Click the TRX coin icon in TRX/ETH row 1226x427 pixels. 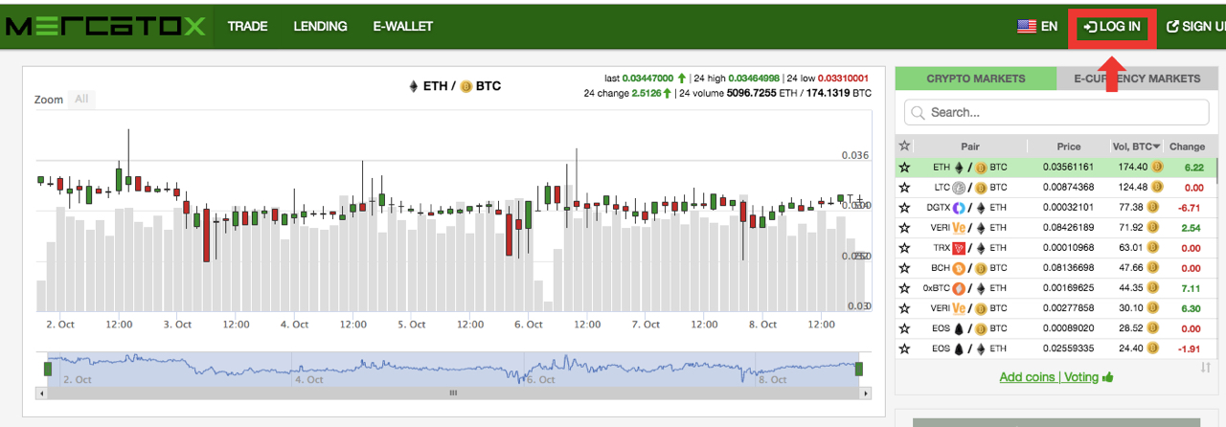[959, 247]
